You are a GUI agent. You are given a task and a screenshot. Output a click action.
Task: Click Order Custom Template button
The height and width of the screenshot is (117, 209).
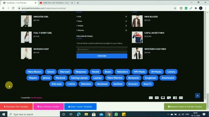(80, 107)
